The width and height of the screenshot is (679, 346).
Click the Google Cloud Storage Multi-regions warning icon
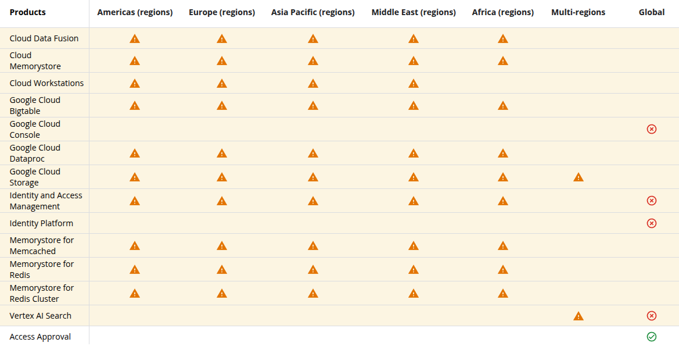pos(578,177)
